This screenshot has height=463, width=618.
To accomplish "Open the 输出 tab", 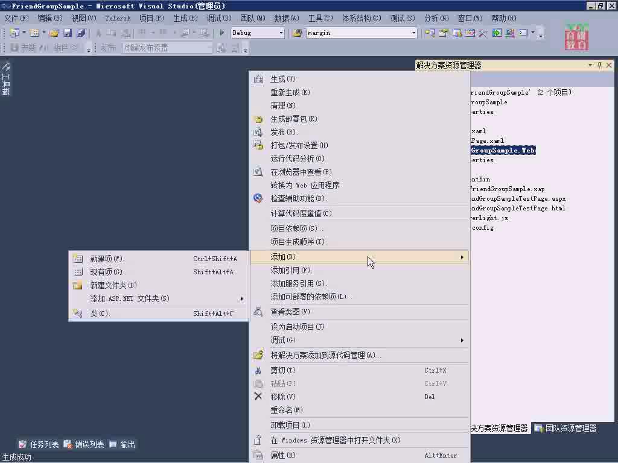I will 122,444.
